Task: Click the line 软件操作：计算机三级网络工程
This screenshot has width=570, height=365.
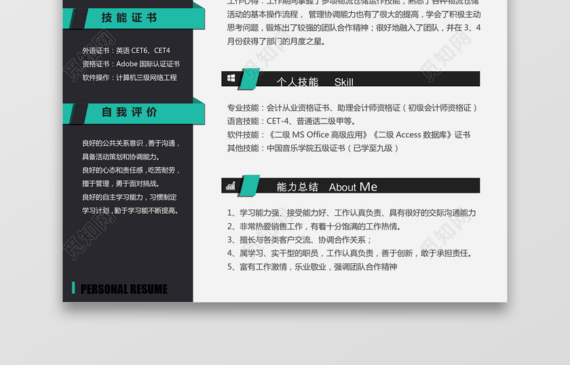Action: 130,77
